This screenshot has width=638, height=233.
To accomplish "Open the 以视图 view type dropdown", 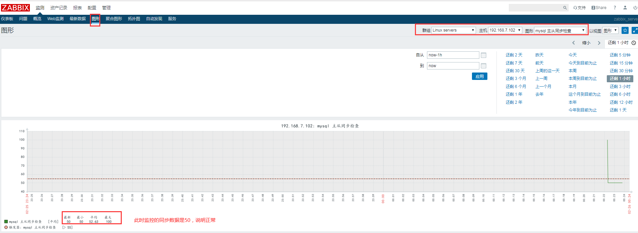I will [610, 31].
